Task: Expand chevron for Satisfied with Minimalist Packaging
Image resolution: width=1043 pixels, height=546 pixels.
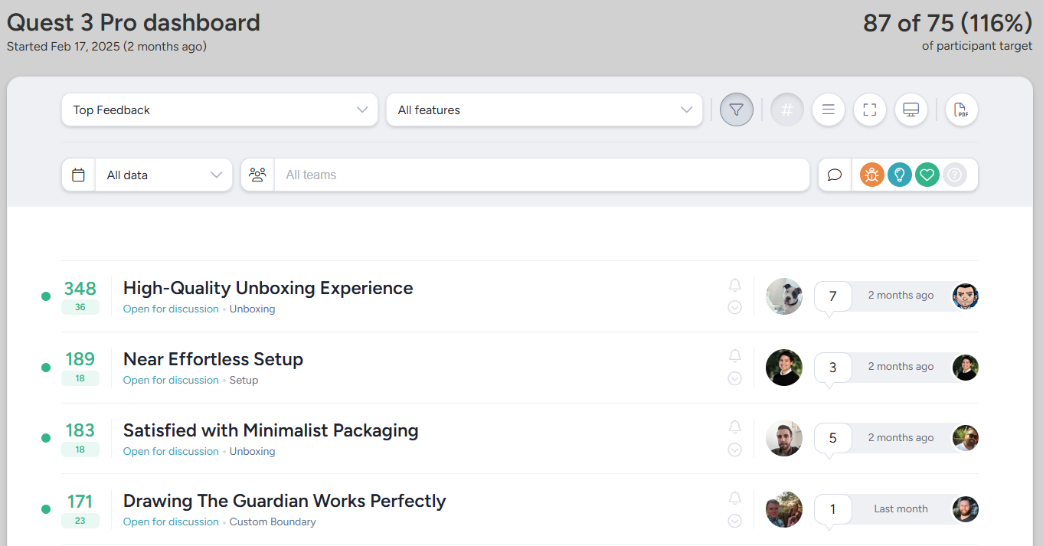Action: [734, 450]
